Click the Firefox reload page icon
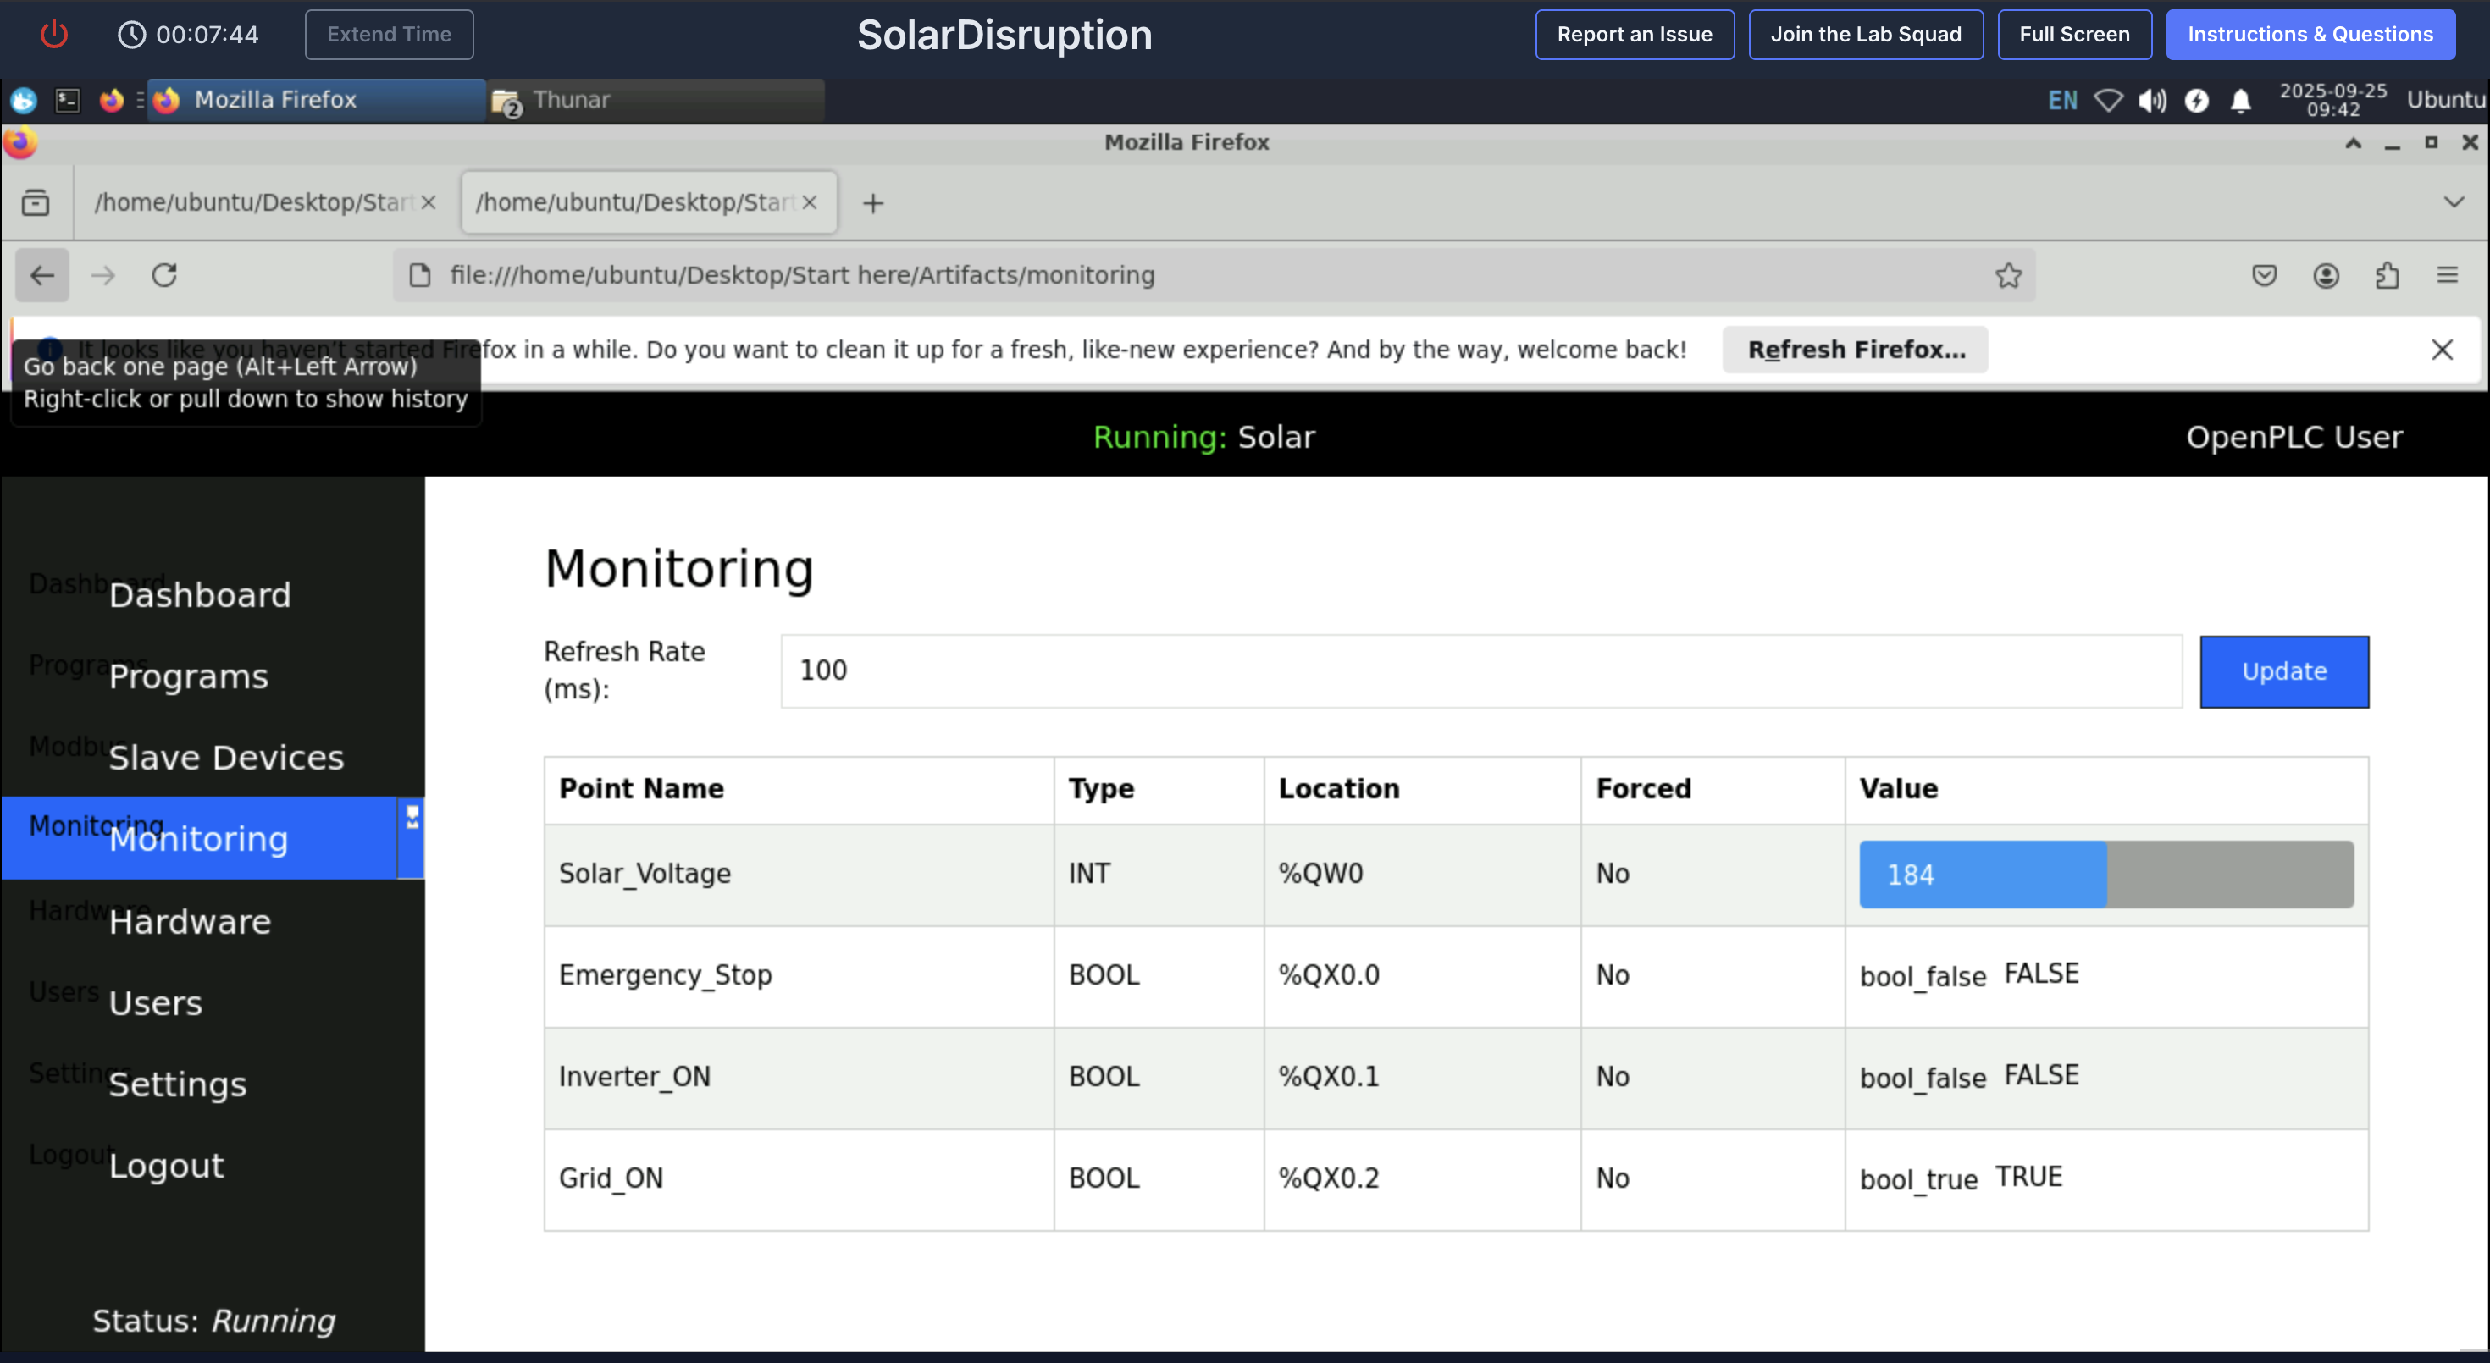The width and height of the screenshot is (2490, 1363). point(164,275)
